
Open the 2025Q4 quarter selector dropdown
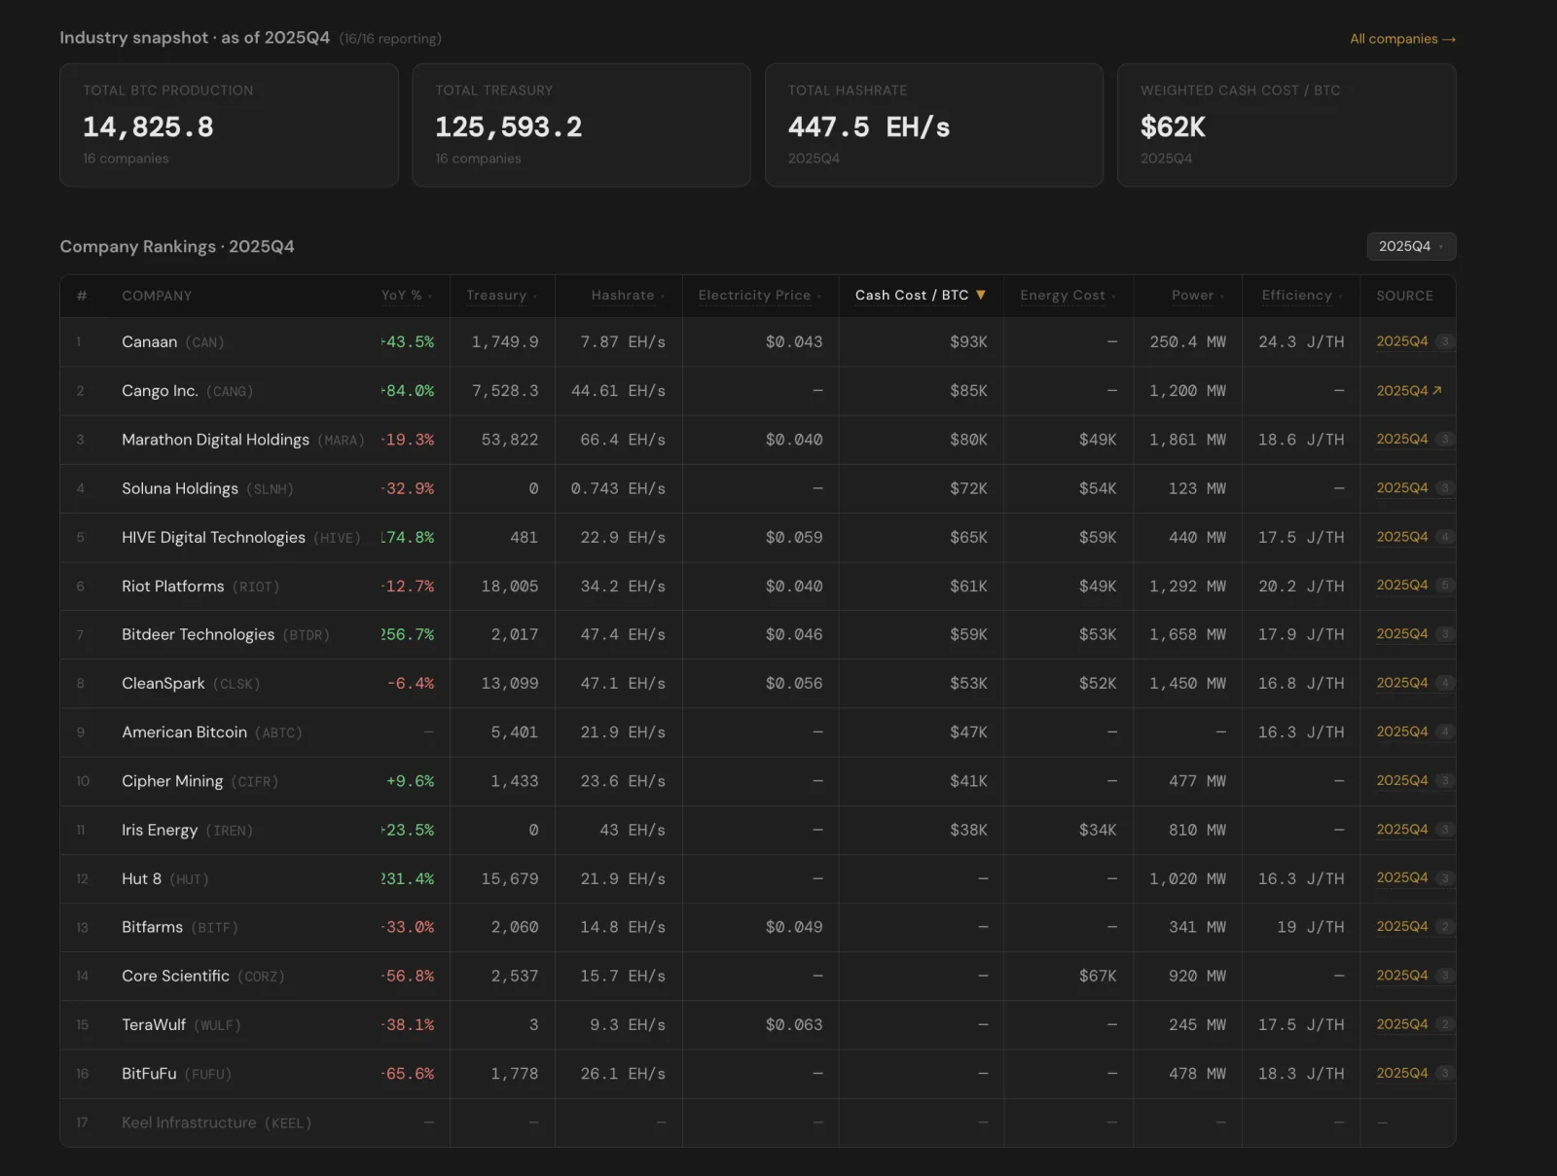pos(1411,246)
